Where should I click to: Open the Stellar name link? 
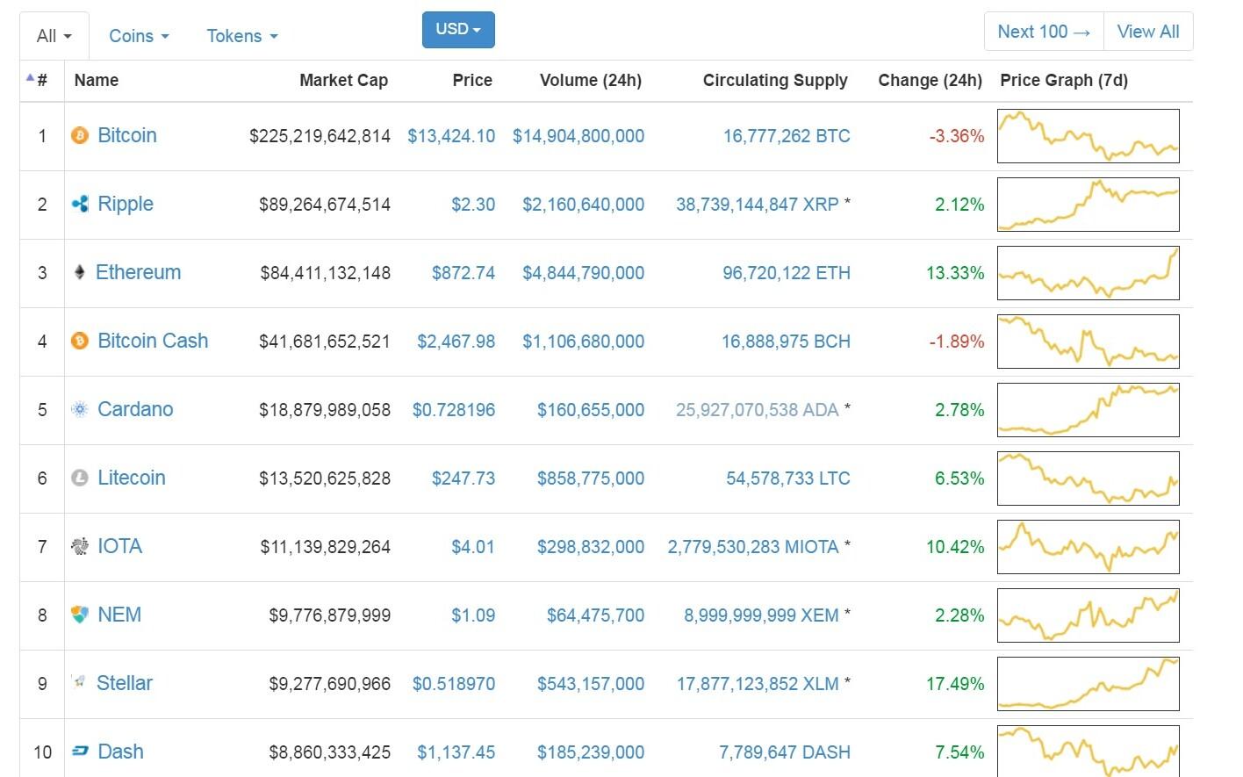tap(125, 683)
